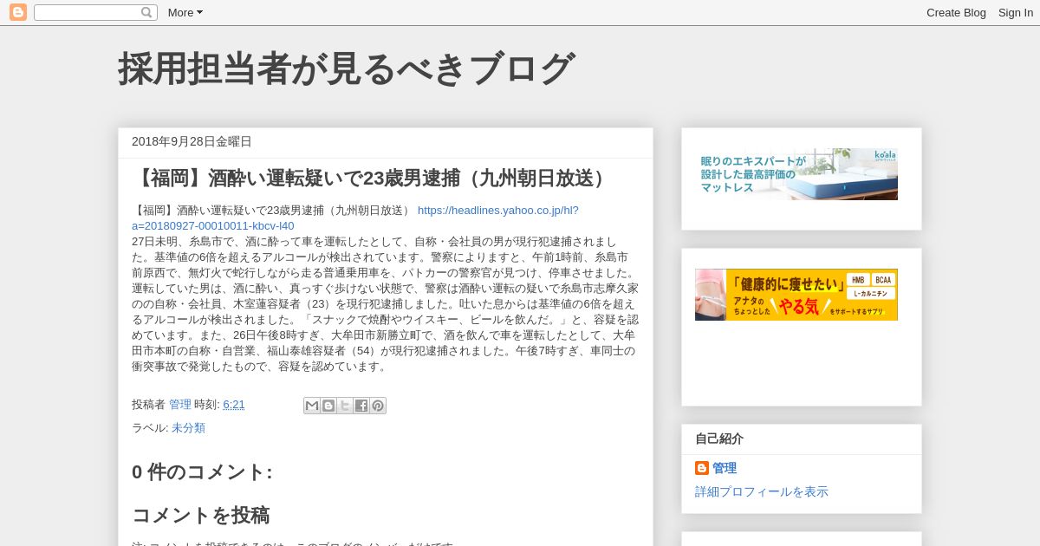Click 詳細プロフィールを表示 link
The image size is (1040, 546).
point(762,491)
